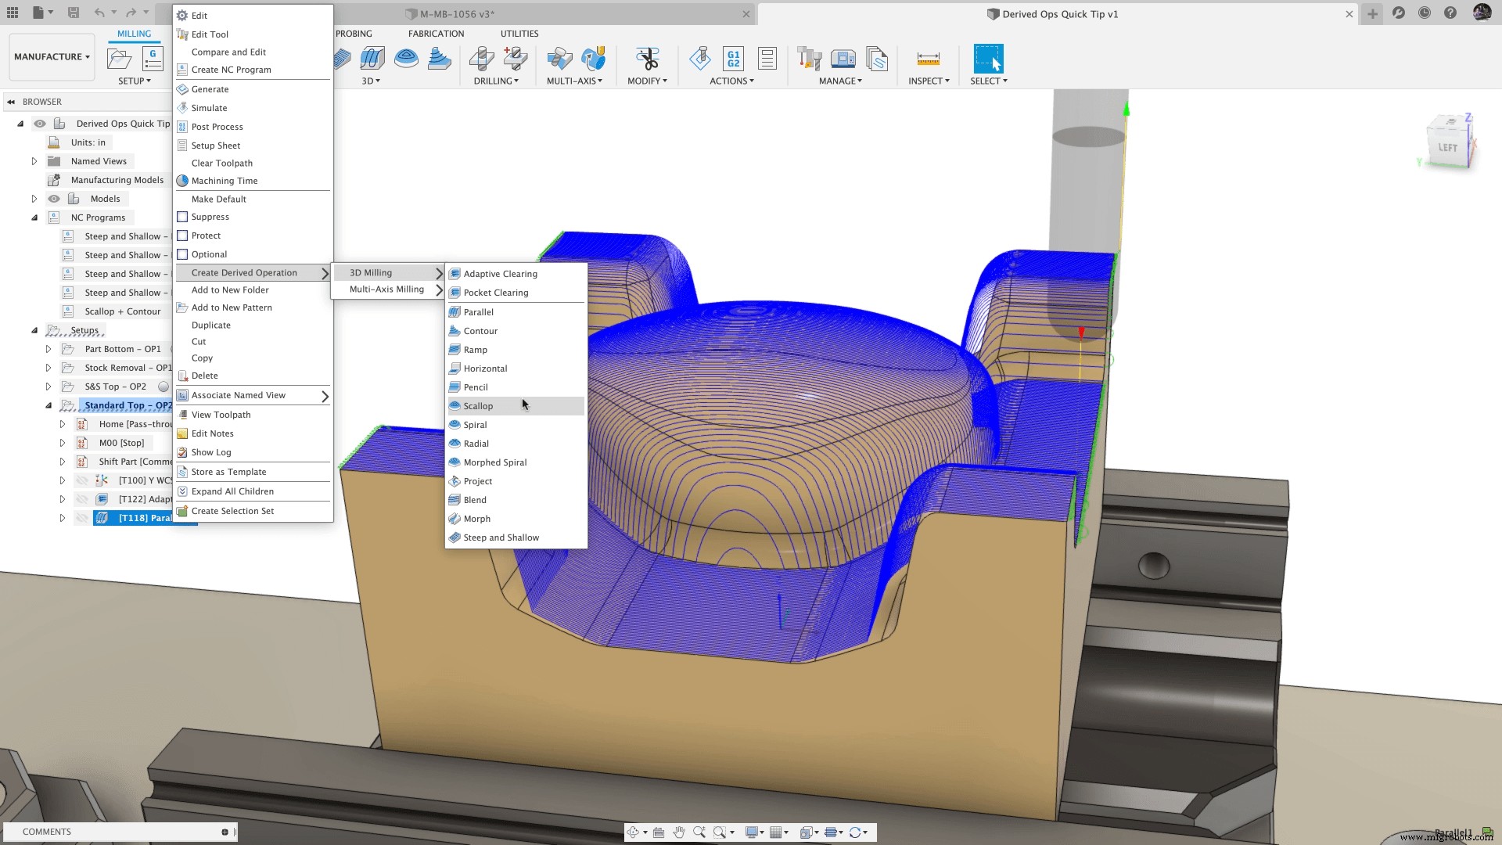Click the COMMENTS bar at the bottom
This screenshot has height=845, width=1502.
coord(47,832)
